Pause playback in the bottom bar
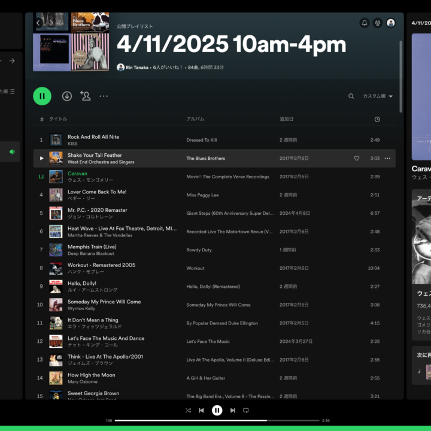The image size is (431, 431). tap(217, 411)
